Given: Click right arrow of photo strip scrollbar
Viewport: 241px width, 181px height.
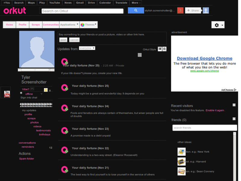Looking at the screenshot, I should 53,70.
